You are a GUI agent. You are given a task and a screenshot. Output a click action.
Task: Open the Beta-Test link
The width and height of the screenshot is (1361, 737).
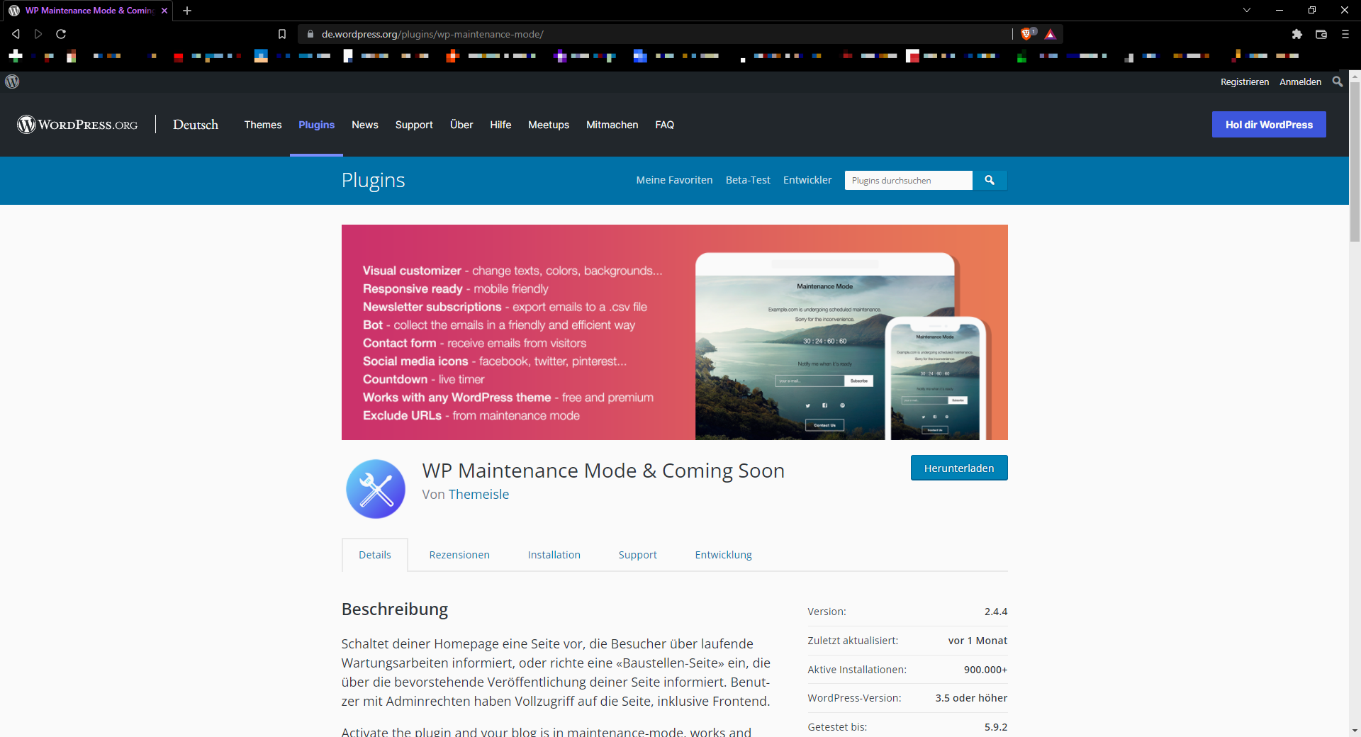[x=748, y=180]
